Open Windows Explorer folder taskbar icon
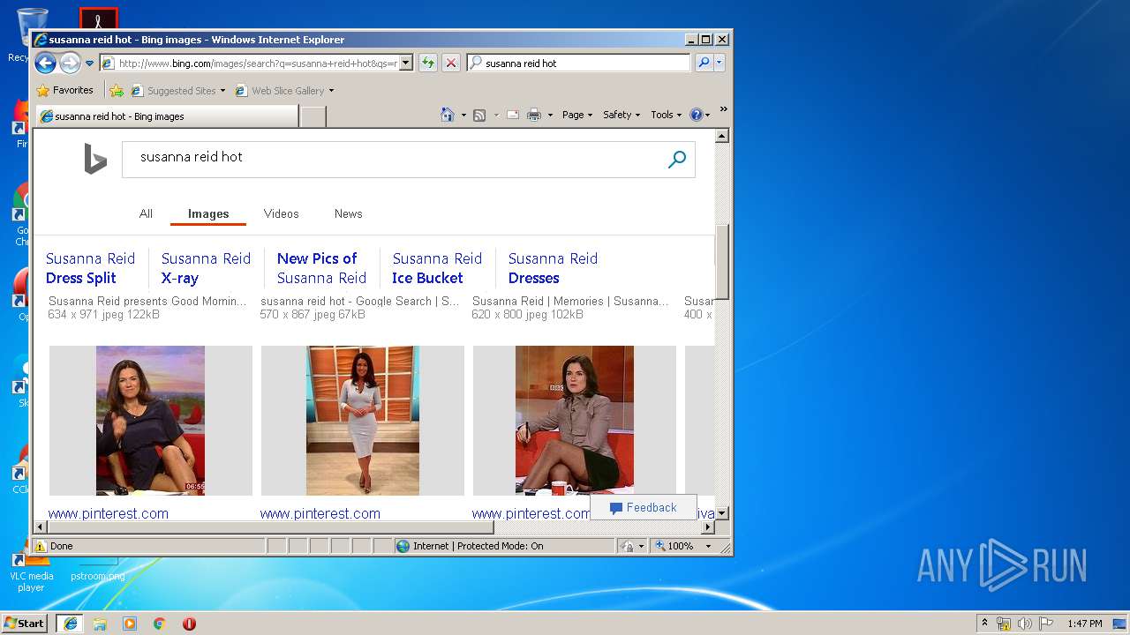The image size is (1130, 635). click(x=100, y=624)
